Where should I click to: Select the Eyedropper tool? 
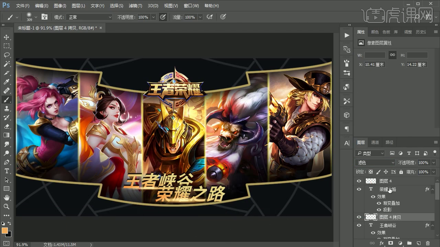point(6,82)
